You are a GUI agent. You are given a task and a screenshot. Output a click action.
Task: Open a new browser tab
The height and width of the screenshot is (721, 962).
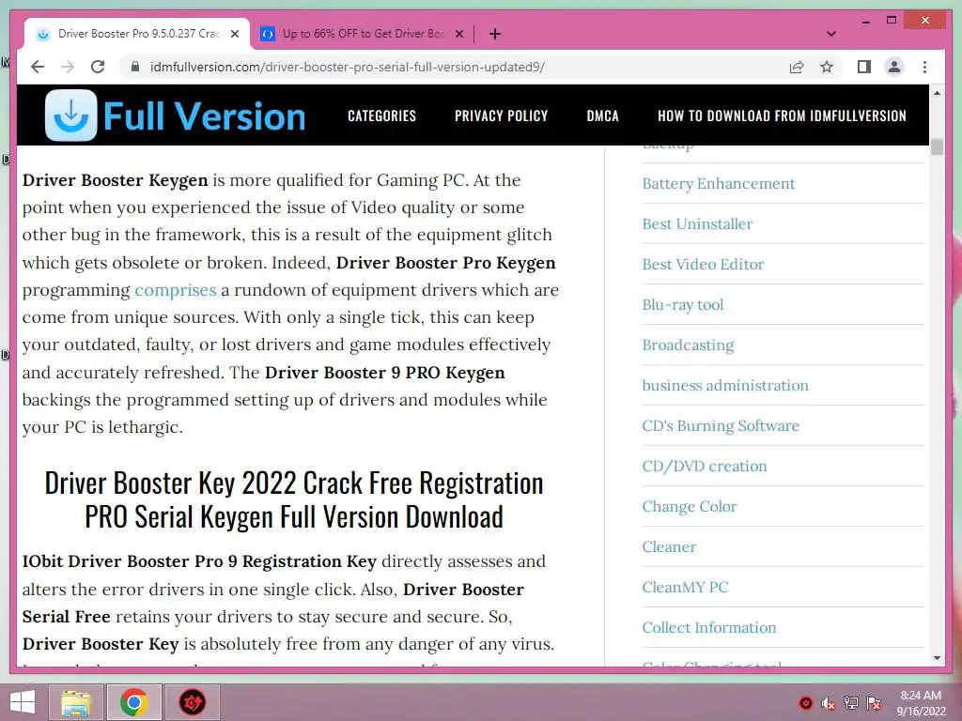click(495, 34)
